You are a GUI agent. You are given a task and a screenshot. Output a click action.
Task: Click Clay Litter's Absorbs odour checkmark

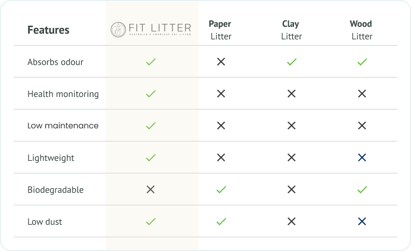[291, 62]
